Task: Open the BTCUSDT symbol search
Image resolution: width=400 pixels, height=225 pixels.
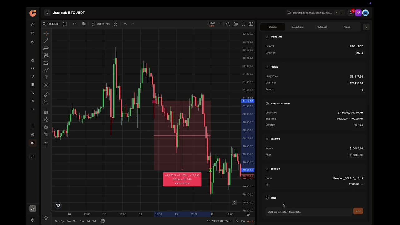Action: (51, 24)
